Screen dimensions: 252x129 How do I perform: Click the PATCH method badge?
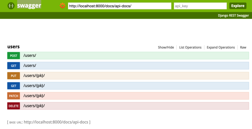coord(14,96)
